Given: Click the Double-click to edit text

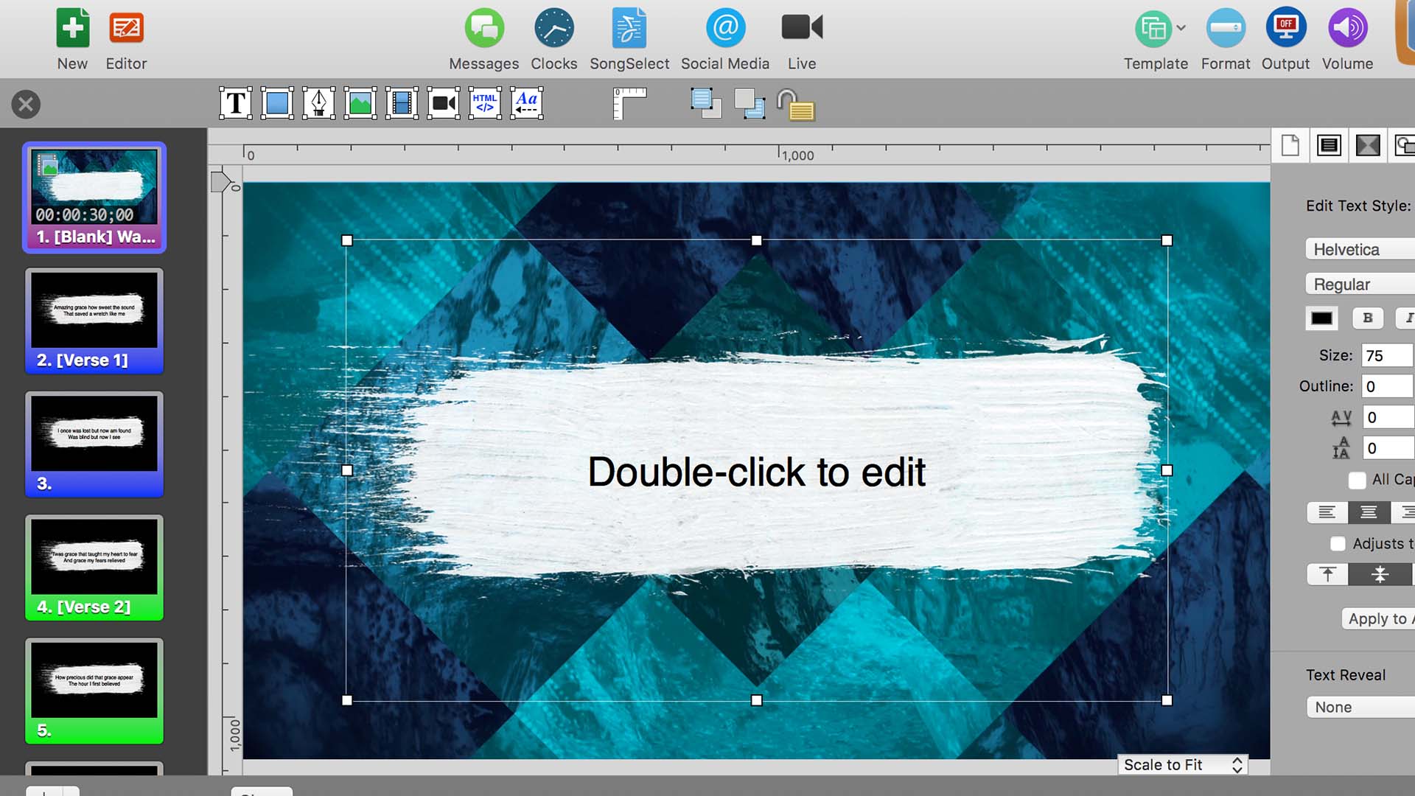Looking at the screenshot, I should (756, 472).
